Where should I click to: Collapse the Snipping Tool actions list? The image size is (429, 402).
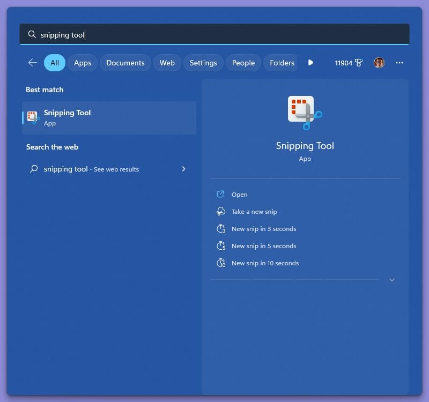(x=392, y=279)
